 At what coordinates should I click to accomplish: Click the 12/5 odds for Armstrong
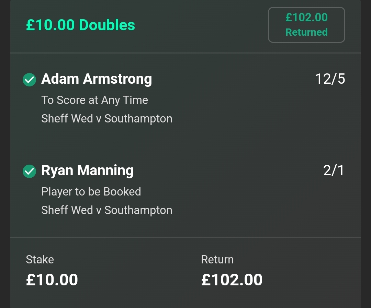[x=330, y=79]
